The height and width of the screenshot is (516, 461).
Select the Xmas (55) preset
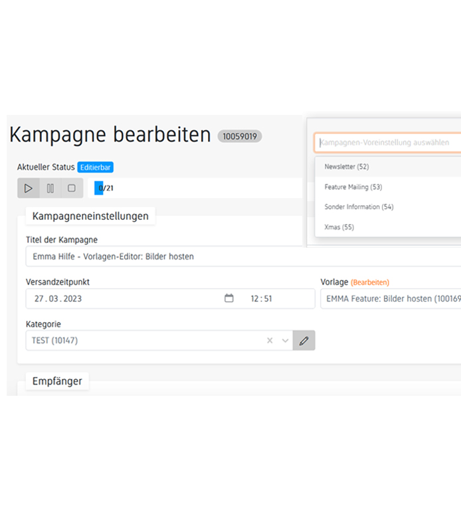tap(339, 227)
